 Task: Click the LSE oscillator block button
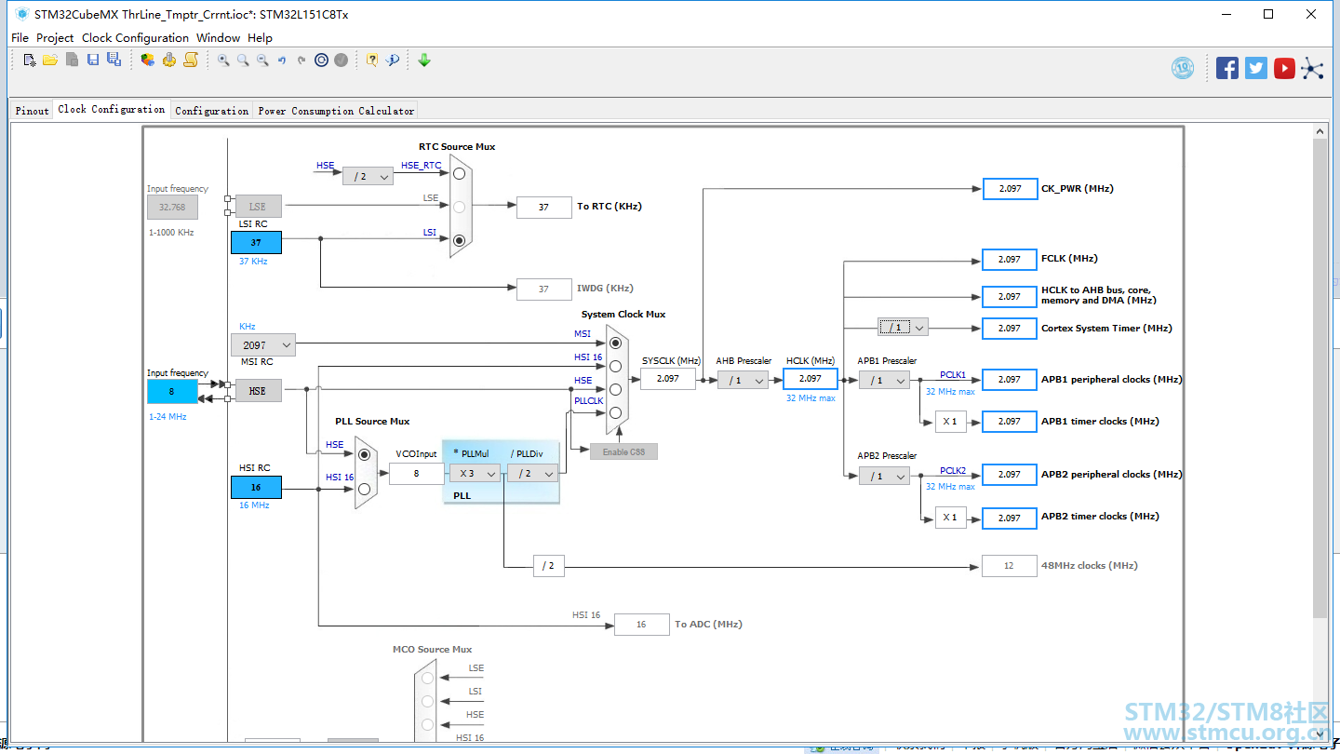click(x=258, y=207)
